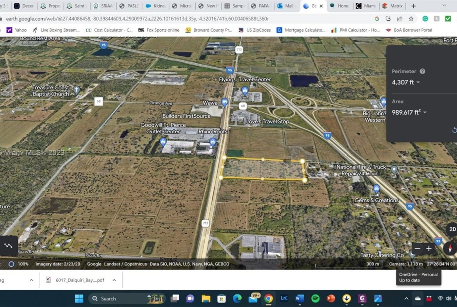
Task: Bookmark page with the star icon
Action: point(411,19)
